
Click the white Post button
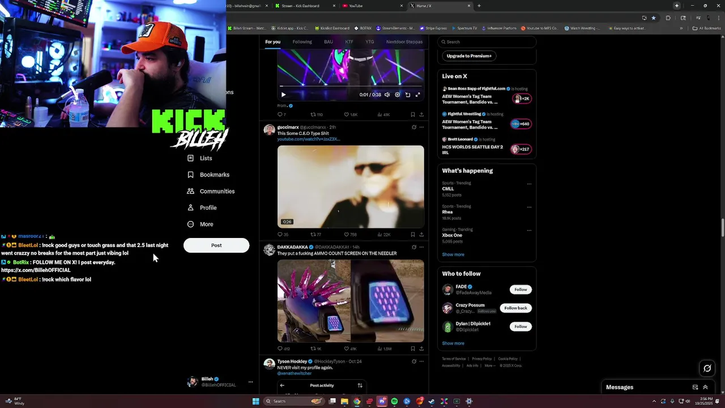tap(216, 245)
